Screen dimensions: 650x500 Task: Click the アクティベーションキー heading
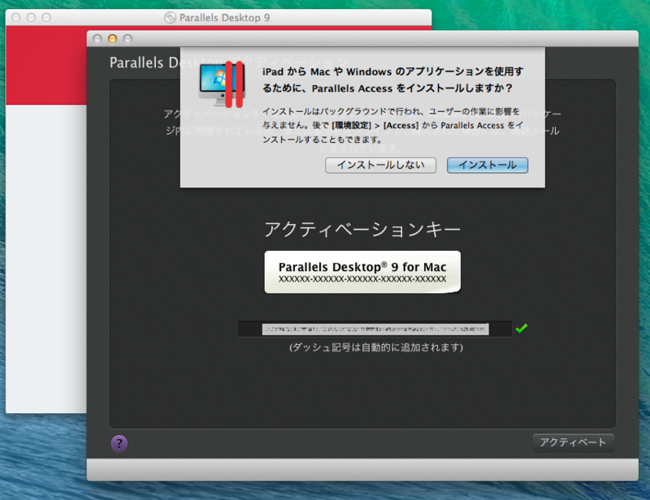(x=362, y=228)
